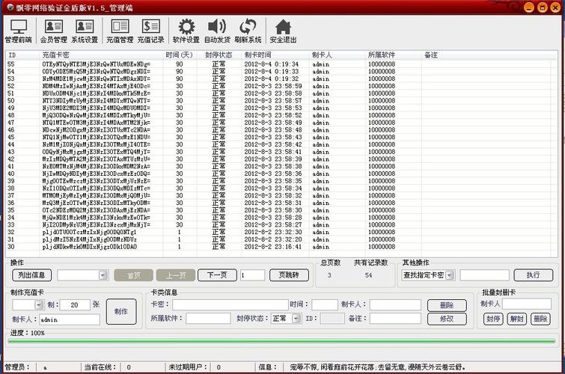The height and width of the screenshot is (374, 565).
Task: Open the 管理前端 monitor icon
Action: point(18,30)
